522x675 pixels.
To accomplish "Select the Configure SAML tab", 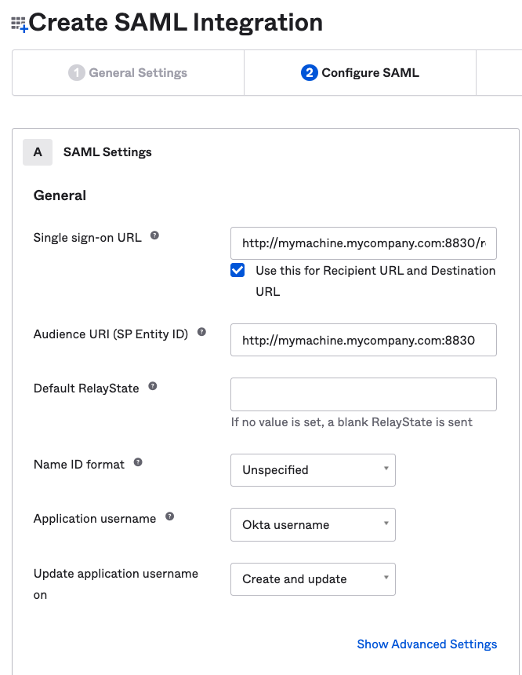I will tap(361, 73).
